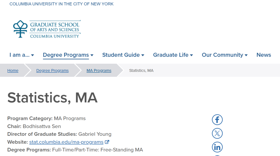Open the Degree Programs dropdown menu
280x156 pixels.
coord(68,55)
